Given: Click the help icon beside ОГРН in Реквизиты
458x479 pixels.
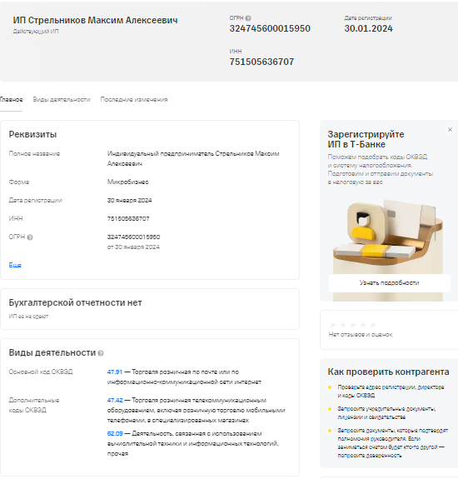Looking at the screenshot, I should [x=30, y=237].
